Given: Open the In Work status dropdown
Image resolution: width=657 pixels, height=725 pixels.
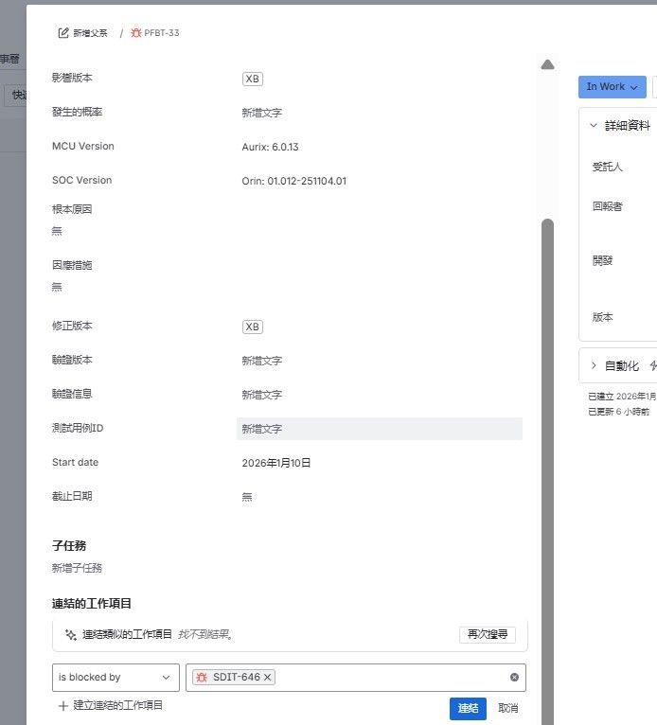Looking at the screenshot, I should (613, 87).
